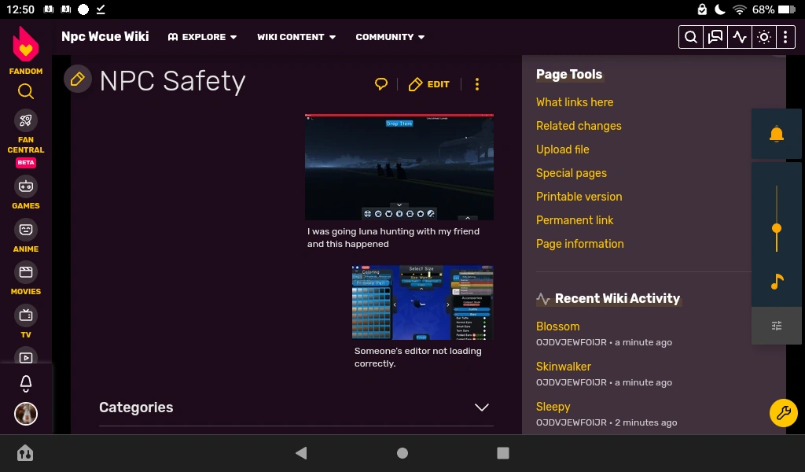Open the Movies clapperboard icon
Screen dimensions: 805x472
pos(26,272)
